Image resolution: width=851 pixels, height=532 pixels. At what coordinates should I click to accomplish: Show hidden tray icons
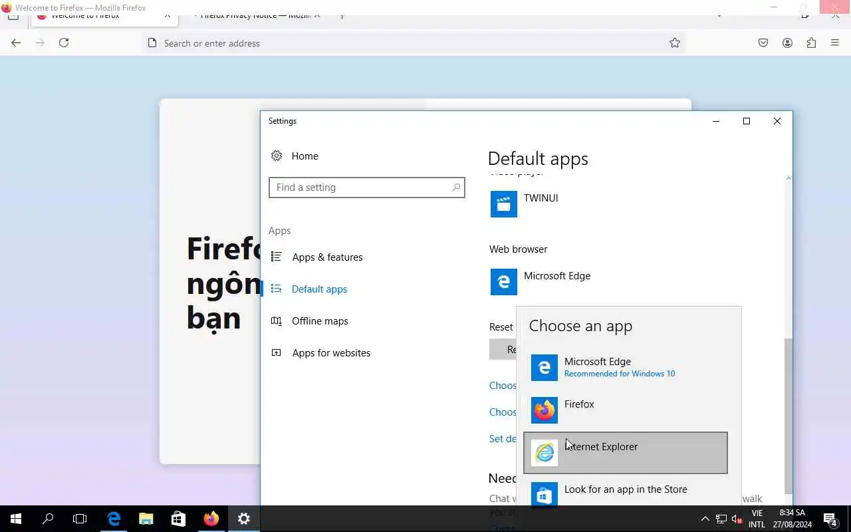(x=705, y=519)
